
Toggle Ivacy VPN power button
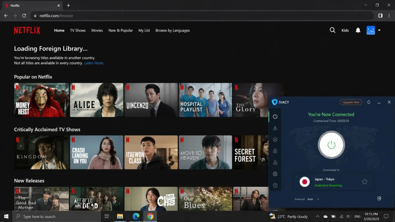[331, 145]
